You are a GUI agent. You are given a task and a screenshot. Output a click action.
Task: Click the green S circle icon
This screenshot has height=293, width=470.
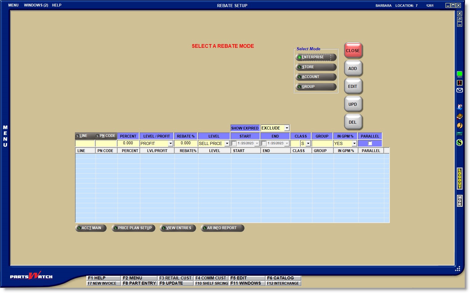click(460, 142)
